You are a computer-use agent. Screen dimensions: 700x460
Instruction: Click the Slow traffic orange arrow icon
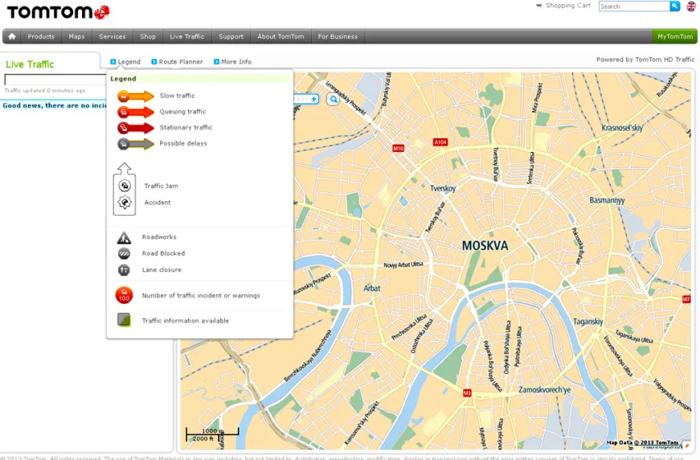[x=134, y=97]
